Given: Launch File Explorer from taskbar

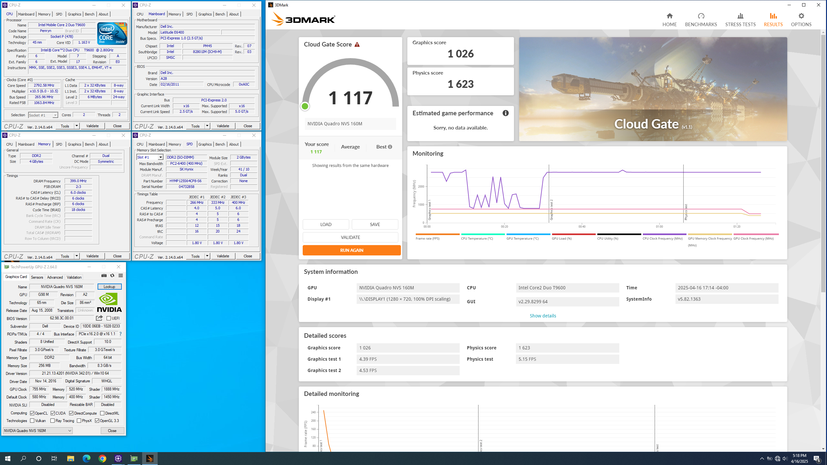Looking at the screenshot, I should coord(70,459).
